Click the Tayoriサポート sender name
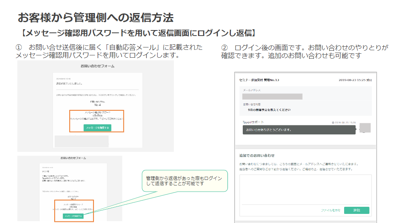Viewport: 396px width, 223px height. point(253,122)
